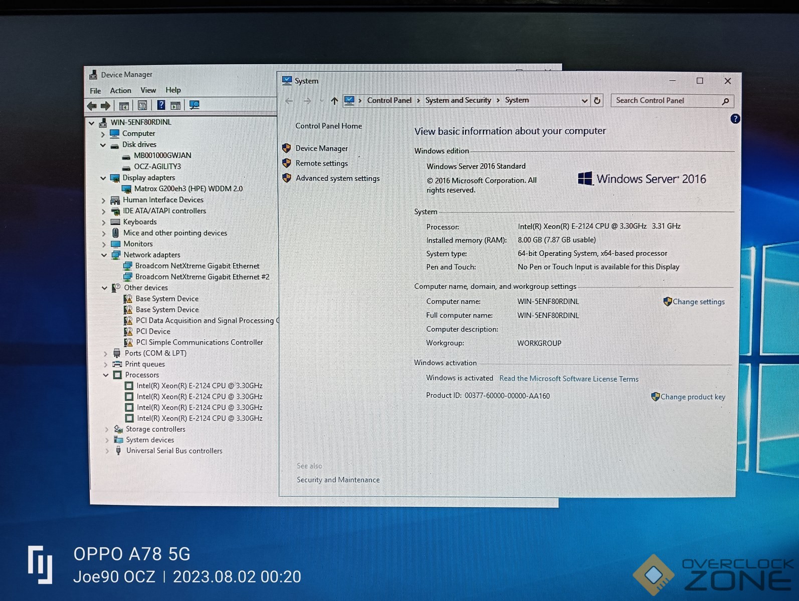
Task: Select PCI Data Acquisition and Signal Processing entry
Action: [x=207, y=321]
